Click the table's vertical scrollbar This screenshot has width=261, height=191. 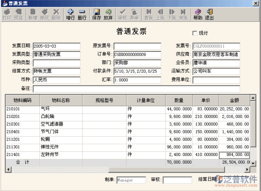(x=253, y=126)
